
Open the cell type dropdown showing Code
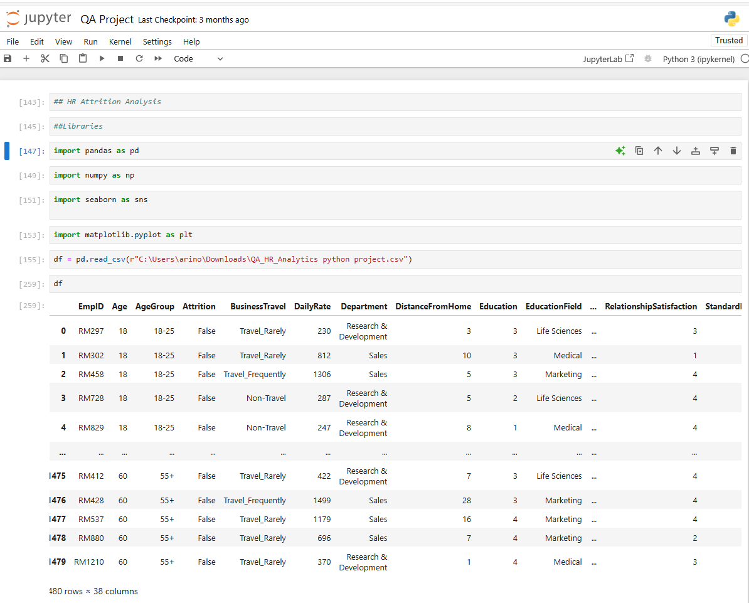coord(198,58)
